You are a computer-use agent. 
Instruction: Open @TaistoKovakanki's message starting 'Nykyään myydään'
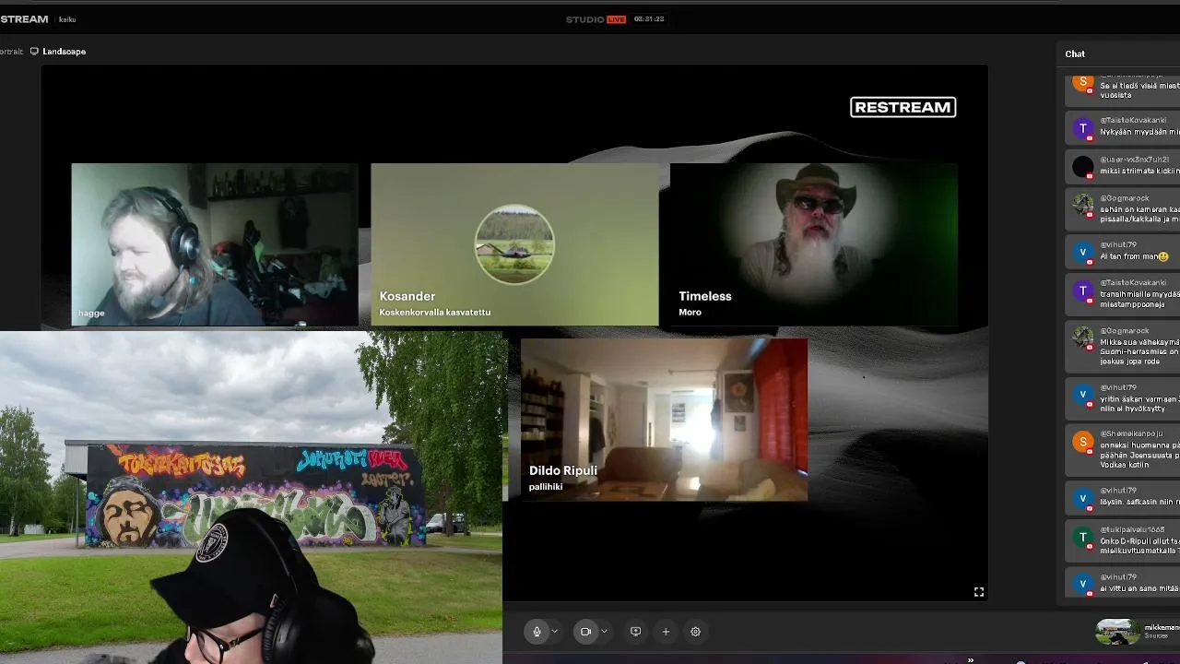pos(1123,126)
